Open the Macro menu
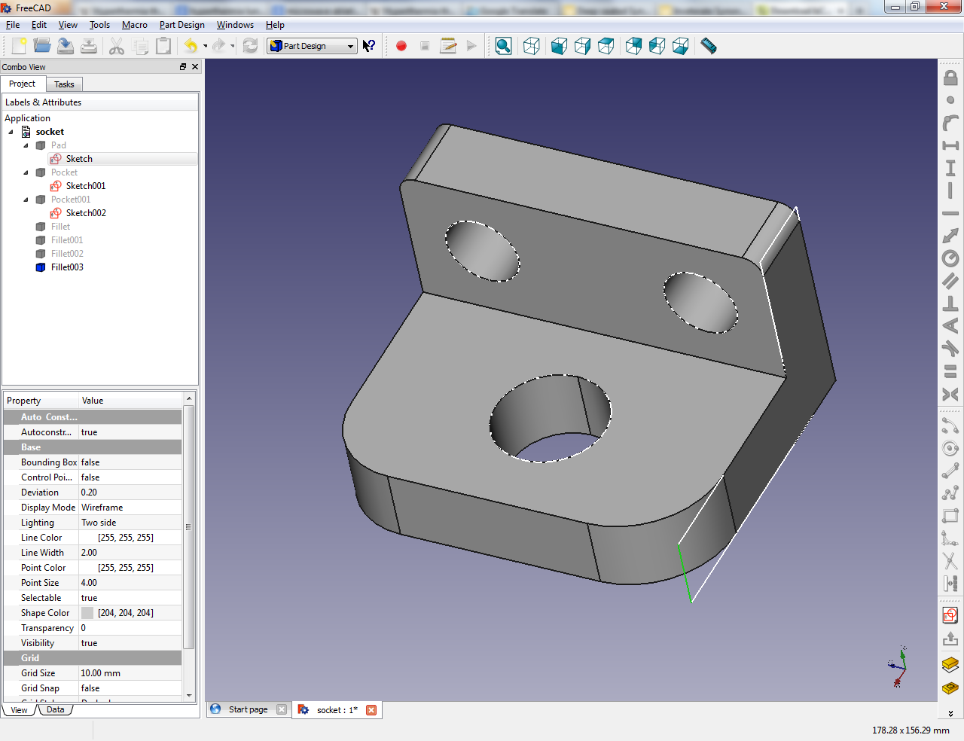This screenshot has width=964, height=741. click(x=135, y=24)
